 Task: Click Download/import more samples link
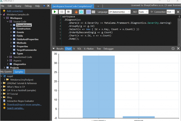(x=24, y=105)
